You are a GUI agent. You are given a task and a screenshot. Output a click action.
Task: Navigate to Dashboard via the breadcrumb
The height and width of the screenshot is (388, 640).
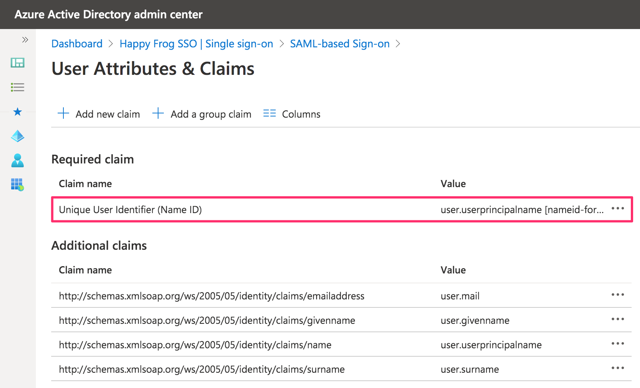pyautogui.click(x=77, y=44)
